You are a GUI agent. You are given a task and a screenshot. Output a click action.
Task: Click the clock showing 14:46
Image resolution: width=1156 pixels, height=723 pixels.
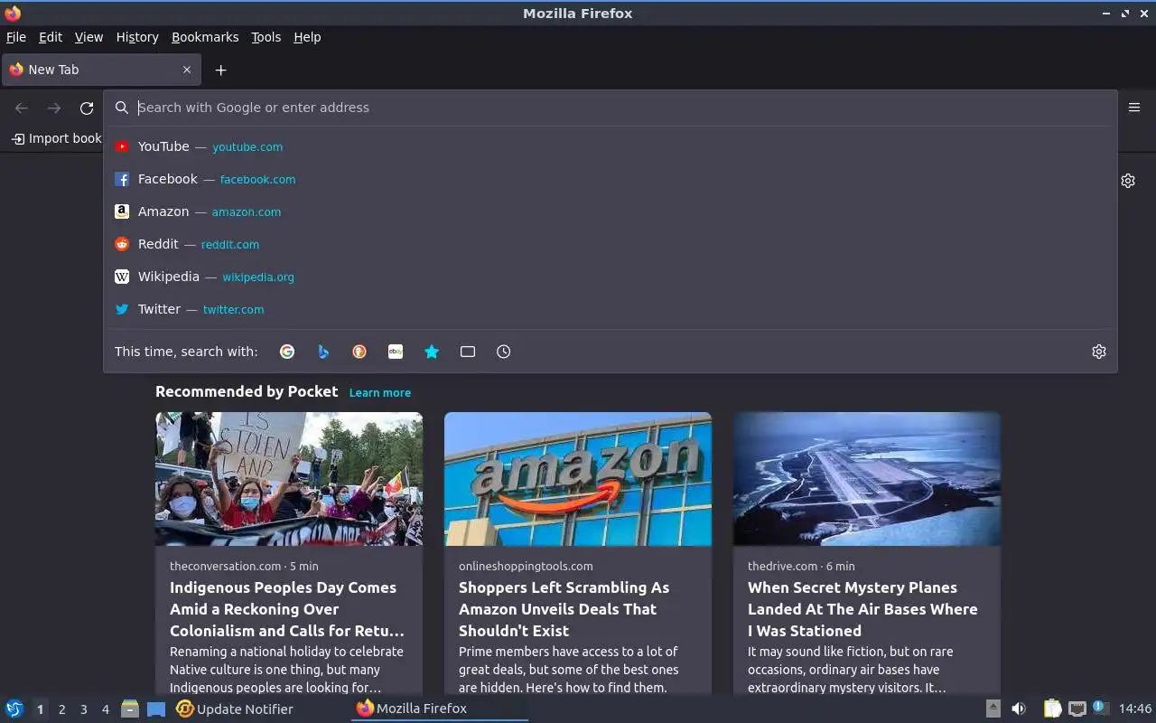(1135, 709)
